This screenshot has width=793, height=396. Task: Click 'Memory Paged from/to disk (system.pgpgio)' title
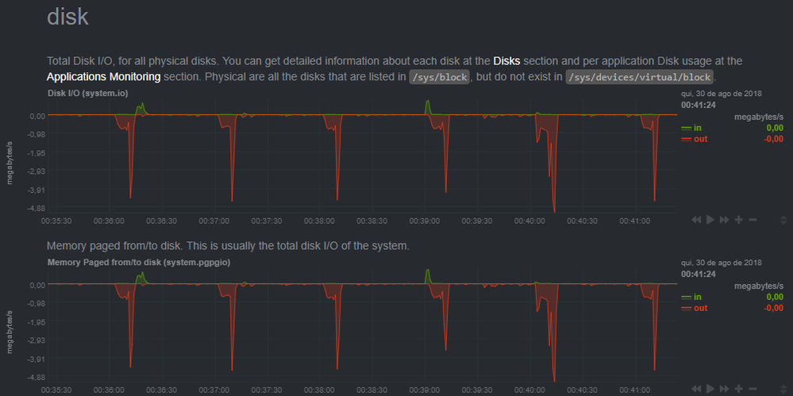pos(140,263)
